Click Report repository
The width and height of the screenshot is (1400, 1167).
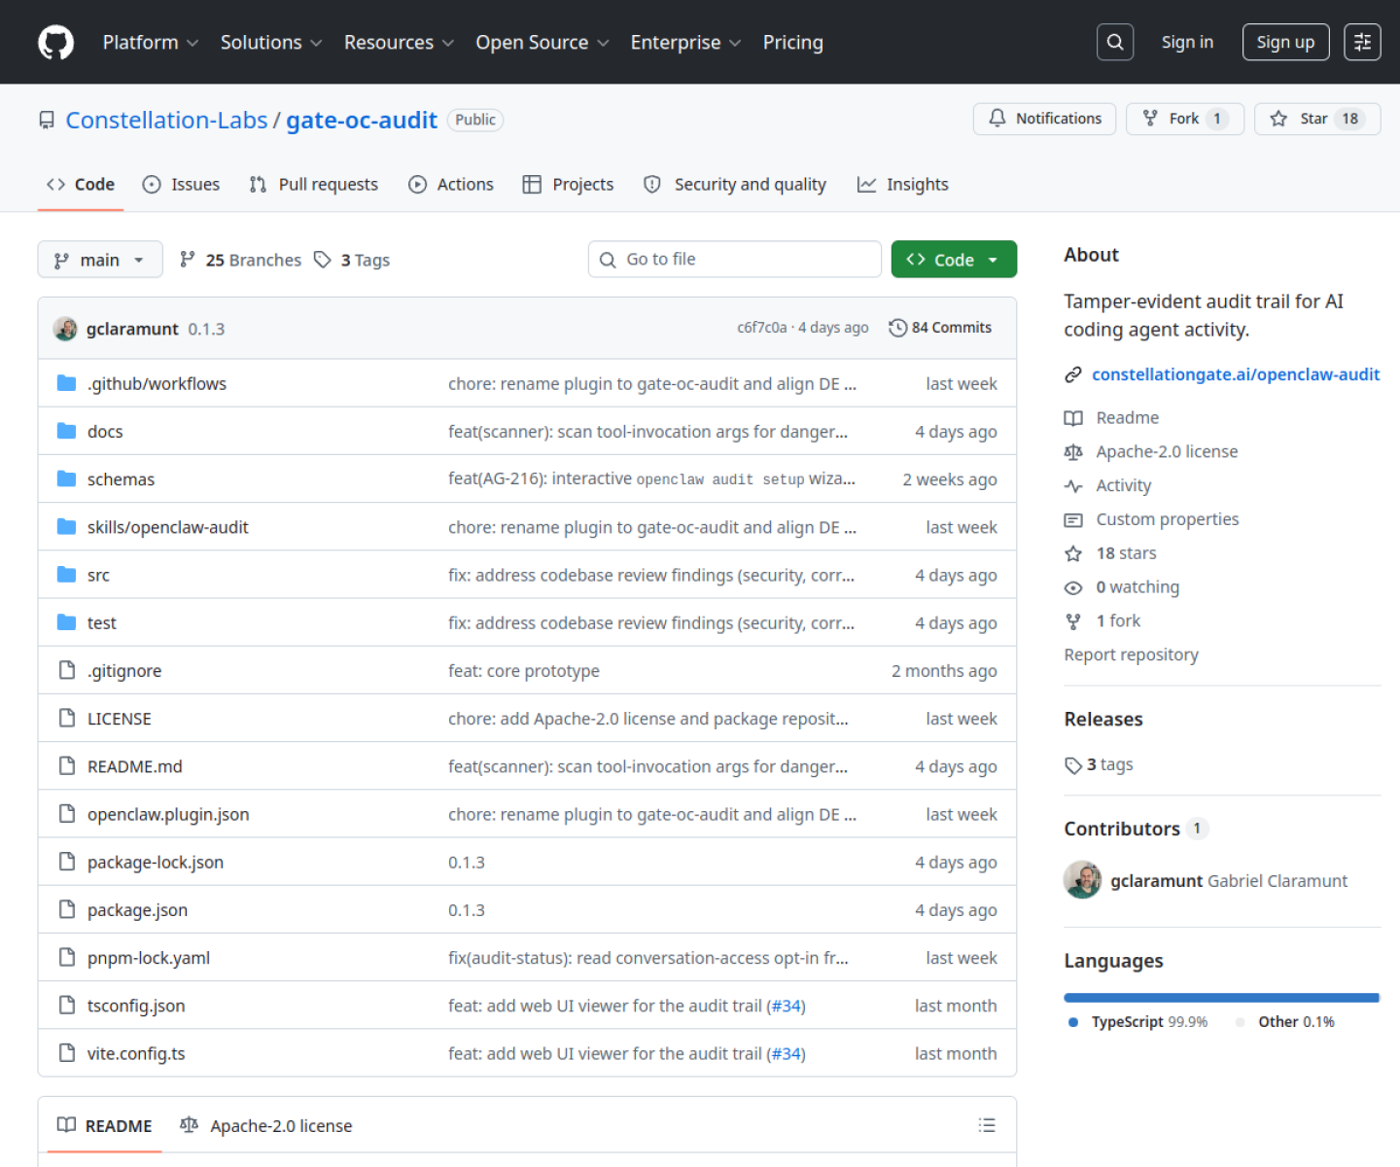click(1131, 654)
